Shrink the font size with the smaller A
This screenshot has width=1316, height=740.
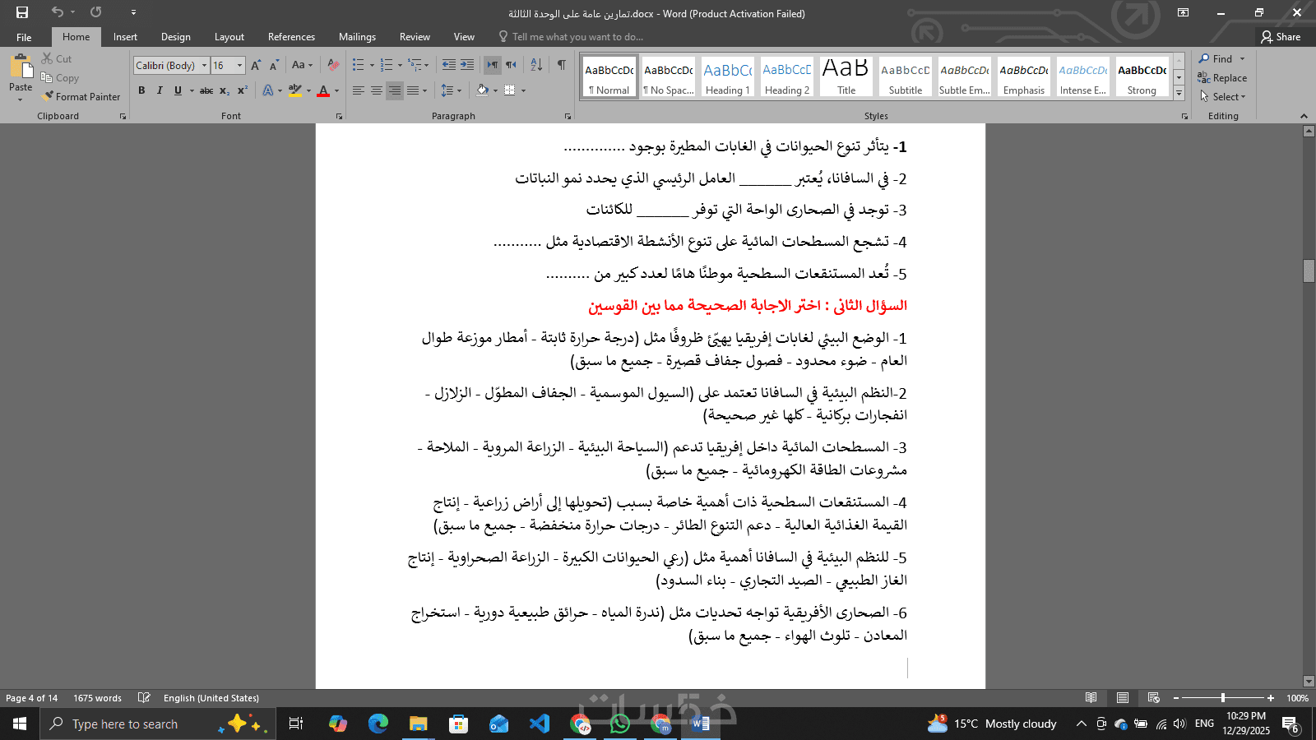pos(274,66)
